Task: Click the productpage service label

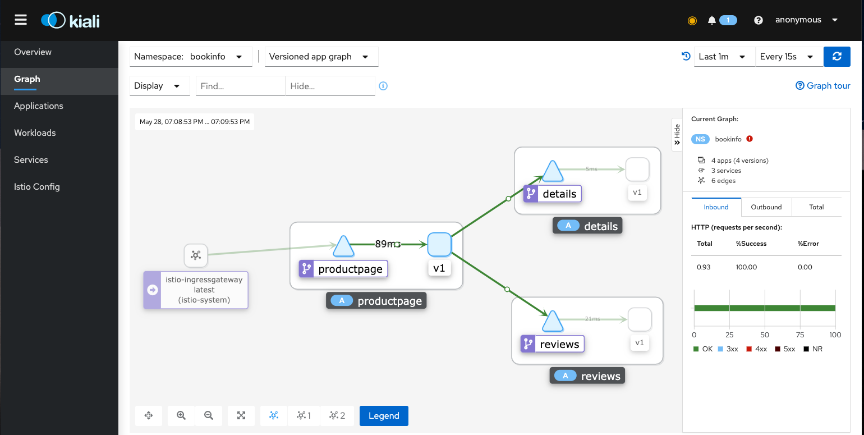Action: 343,269
